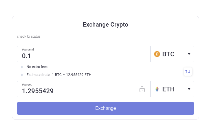
Task: Select the ETH currency label
Action: (168, 89)
